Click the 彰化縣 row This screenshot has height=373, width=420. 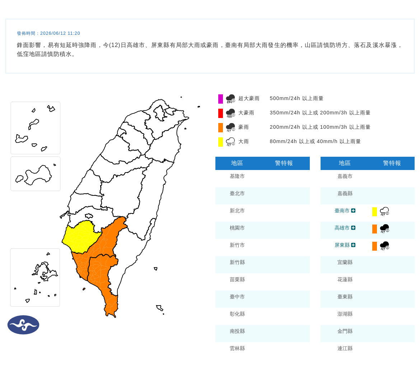[x=262, y=316]
